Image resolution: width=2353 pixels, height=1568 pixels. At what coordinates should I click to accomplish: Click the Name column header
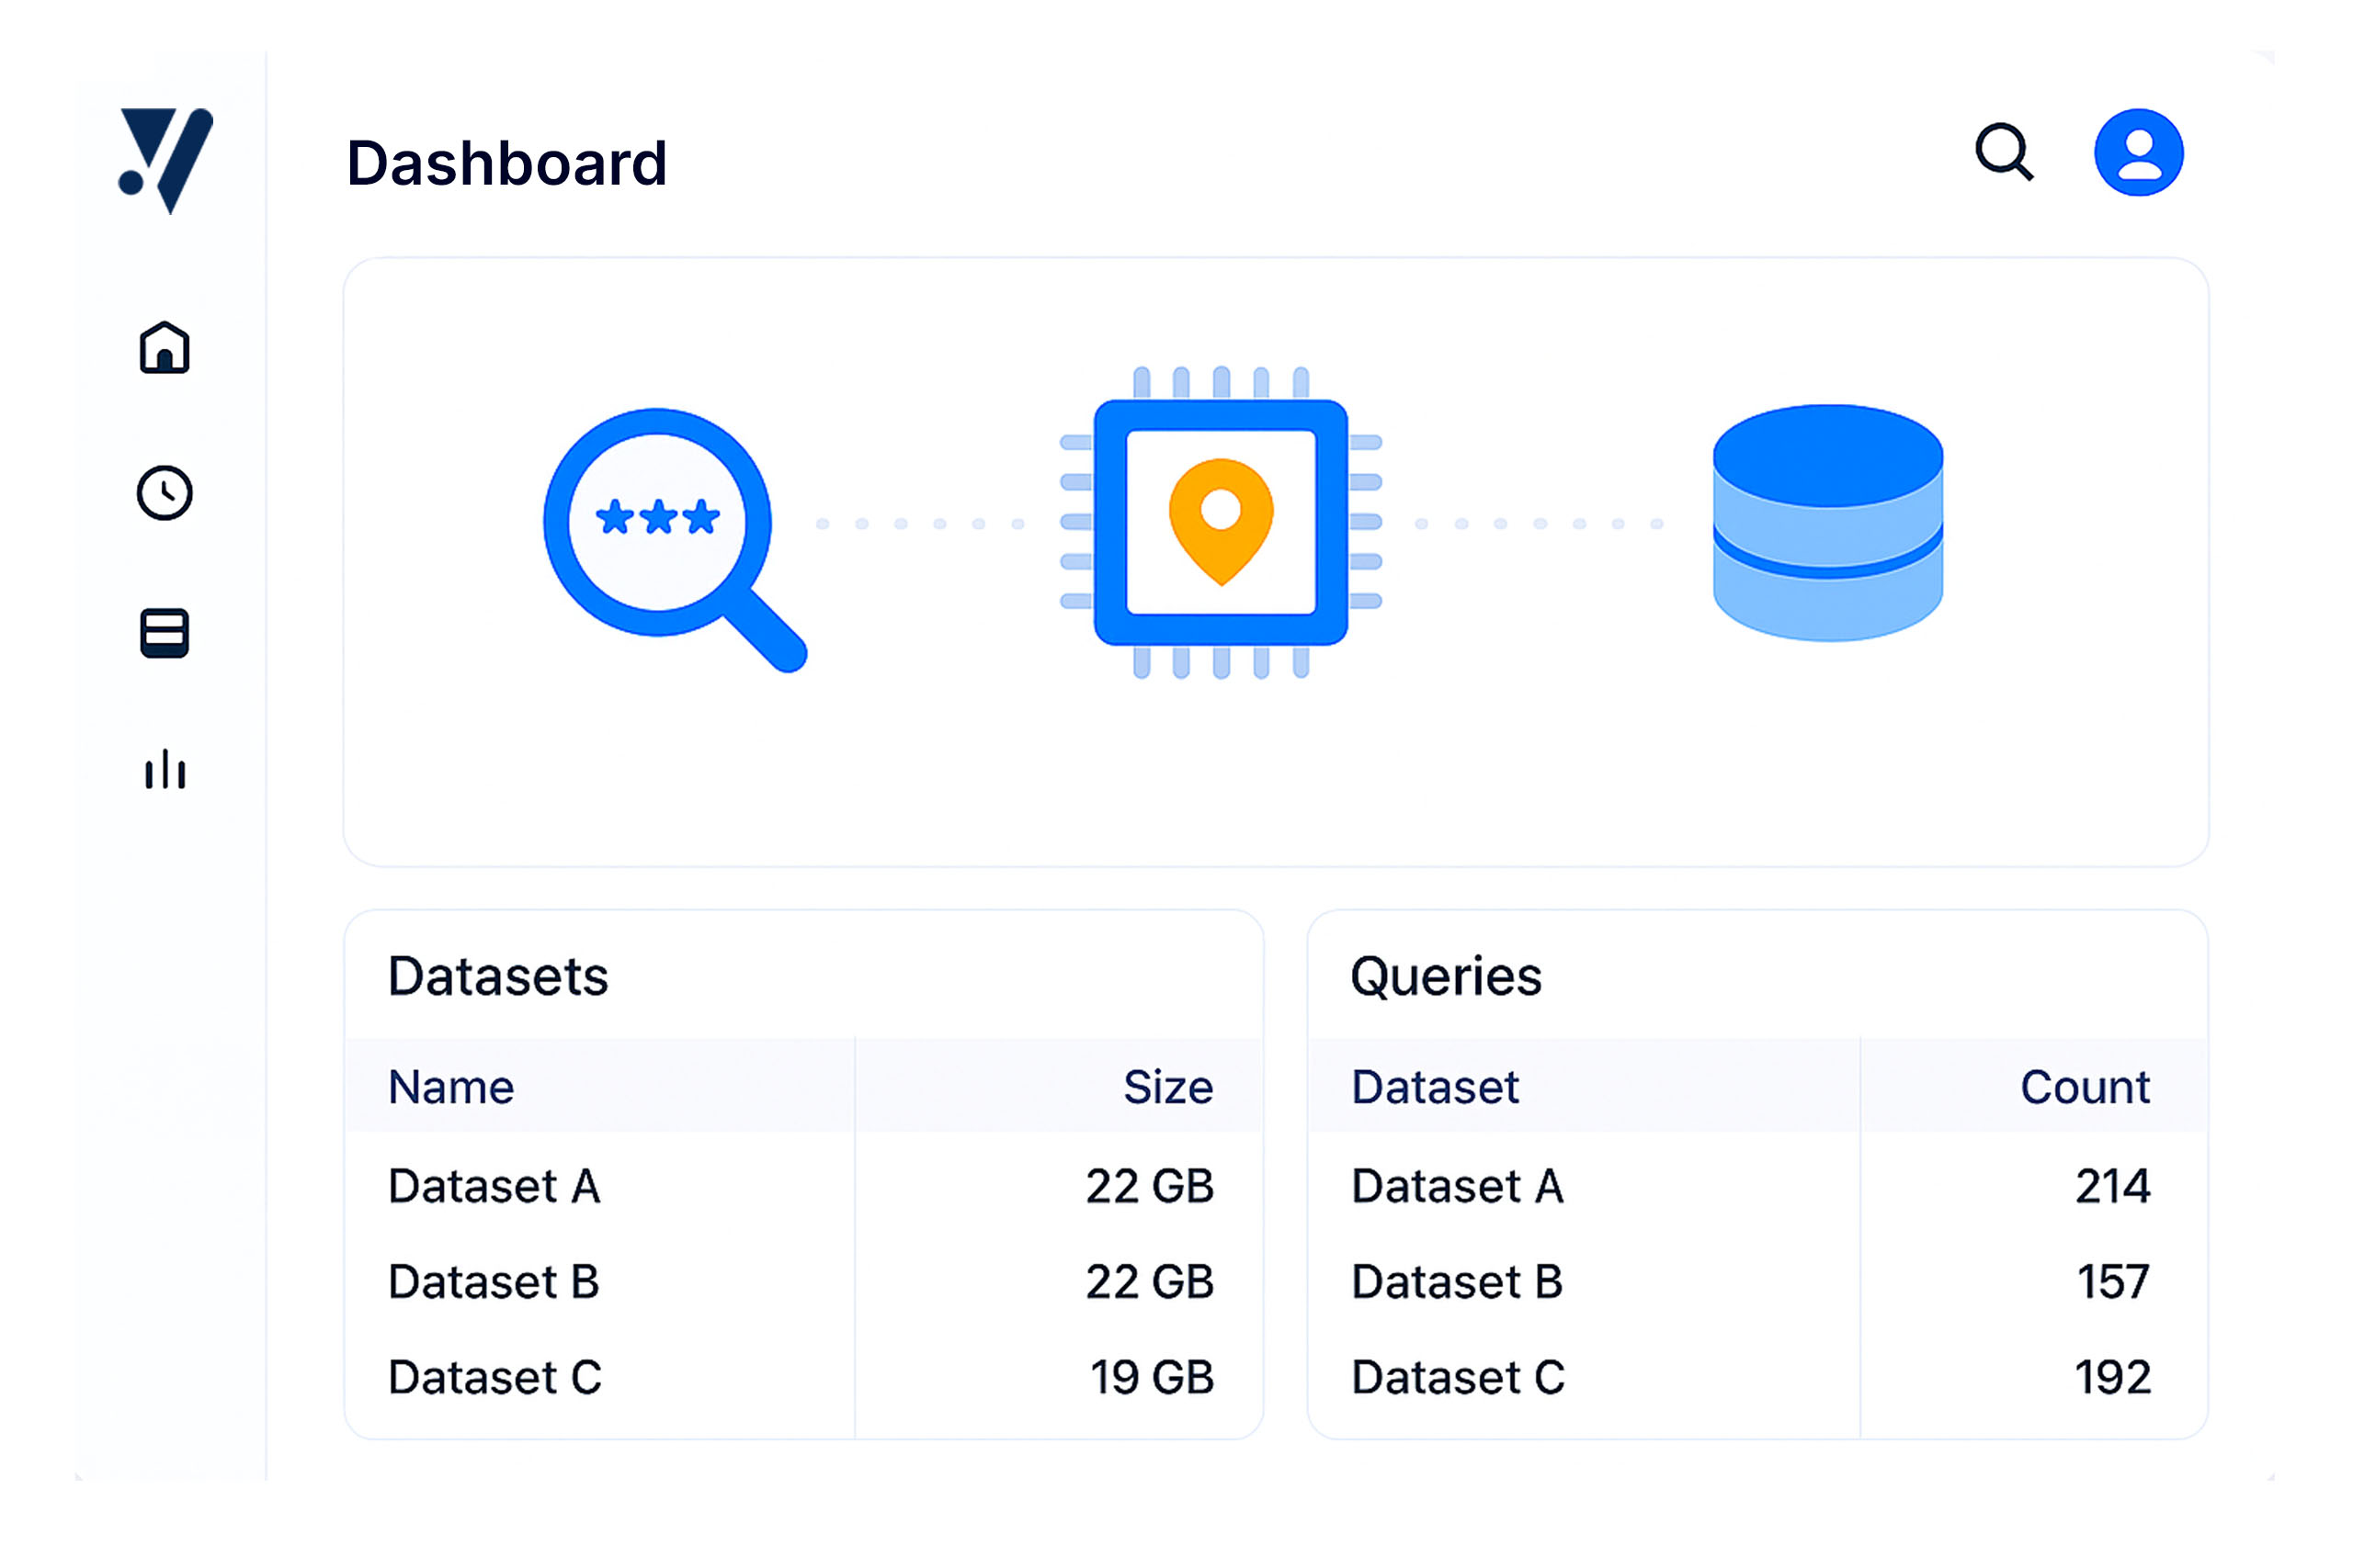pyautogui.click(x=451, y=1087)
